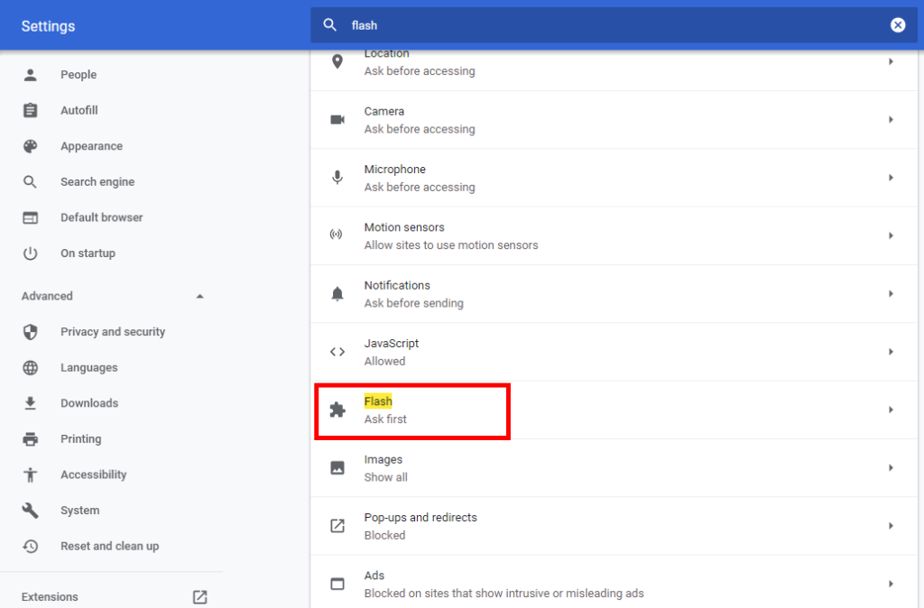The height and width of the screenshot is (608, 924).
Task: Click the search magnifier icon in settings bar
Action: [x=330, y=24]
